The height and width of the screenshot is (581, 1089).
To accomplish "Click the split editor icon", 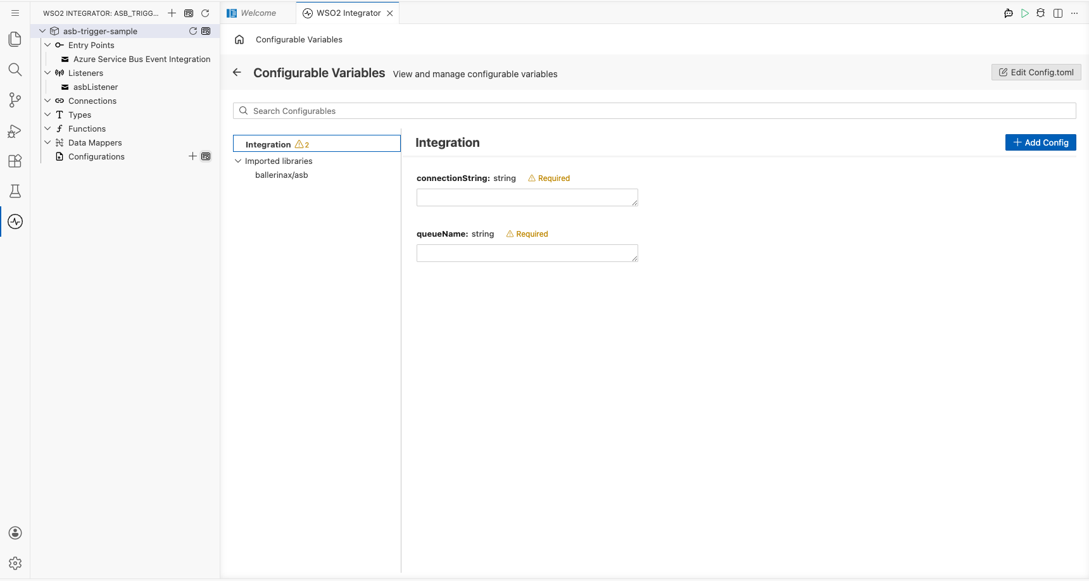I will click(1058, 13).
